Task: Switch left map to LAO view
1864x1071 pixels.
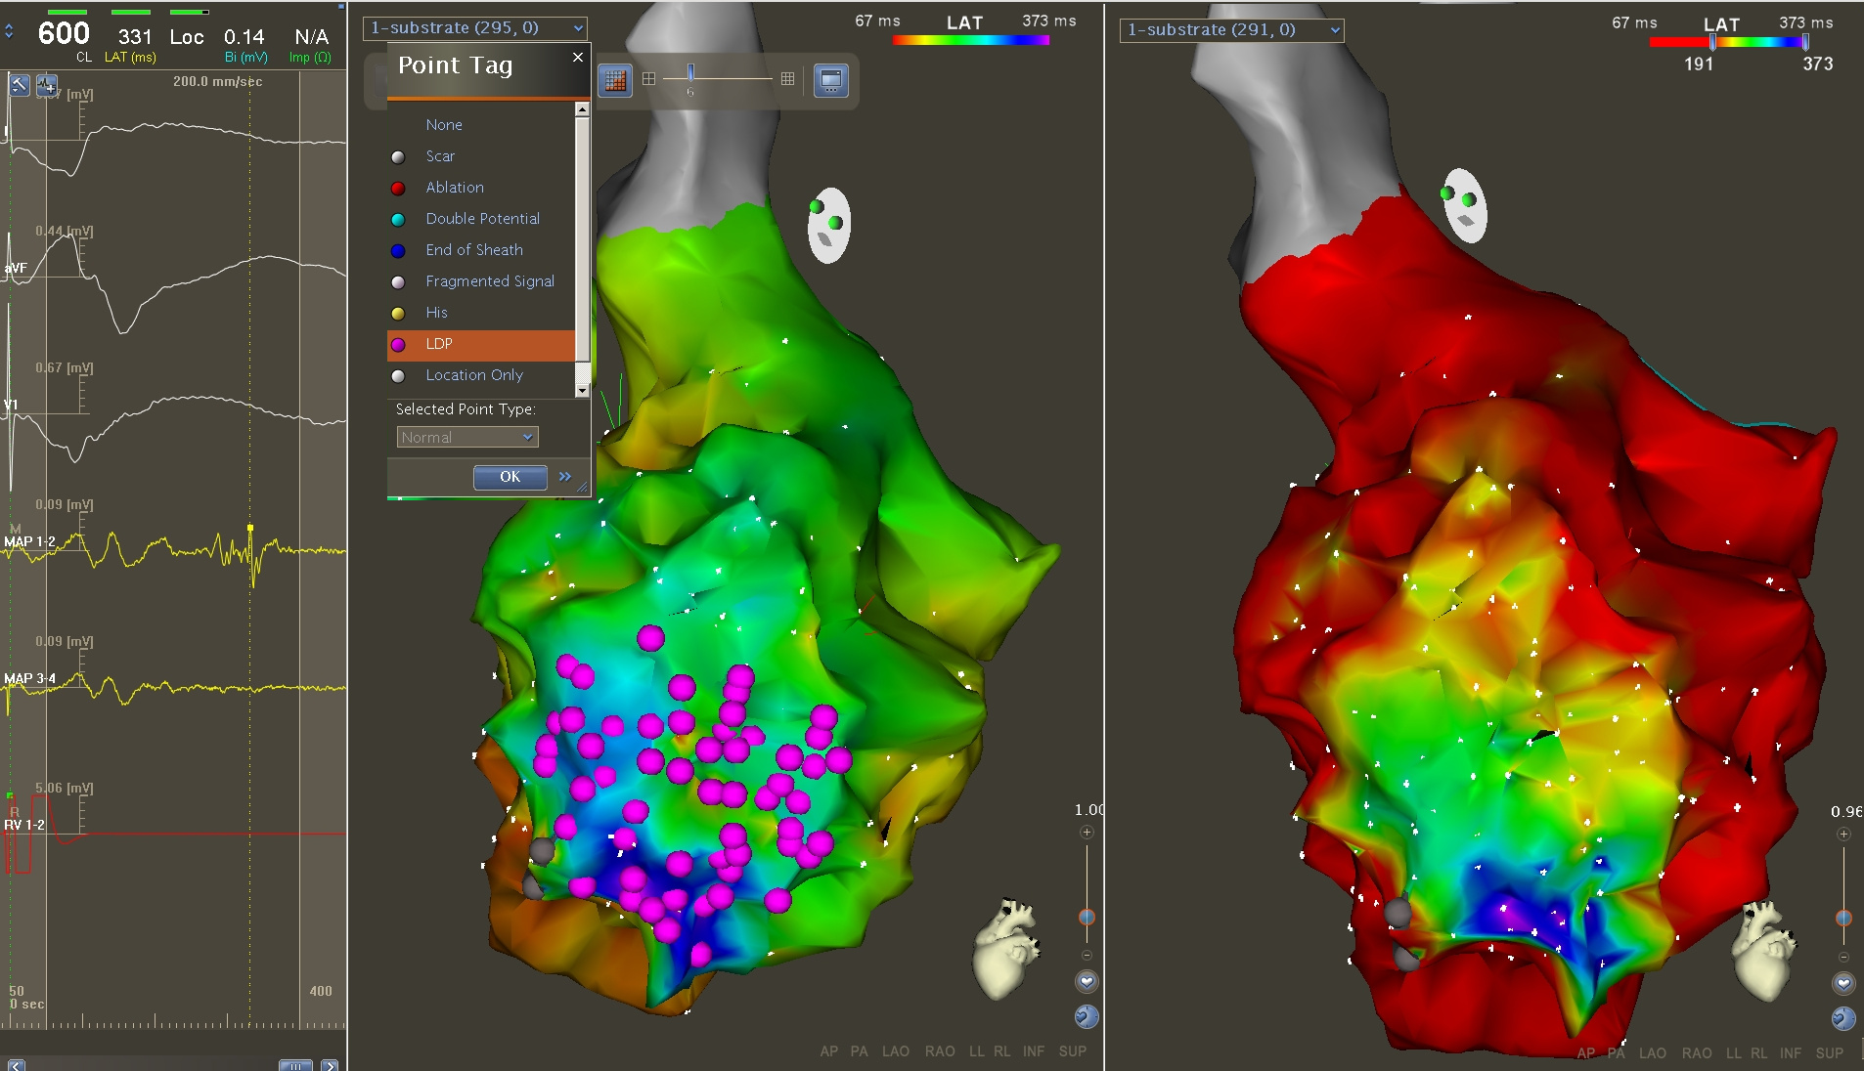Action: (x=895, y=1051)
